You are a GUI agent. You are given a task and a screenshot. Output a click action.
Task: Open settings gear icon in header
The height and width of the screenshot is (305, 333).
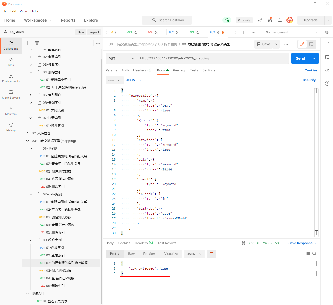(270, 20)
